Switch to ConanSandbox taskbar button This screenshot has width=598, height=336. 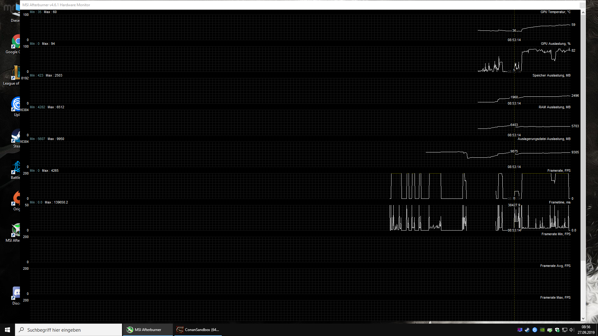click(x=198, y=330)
